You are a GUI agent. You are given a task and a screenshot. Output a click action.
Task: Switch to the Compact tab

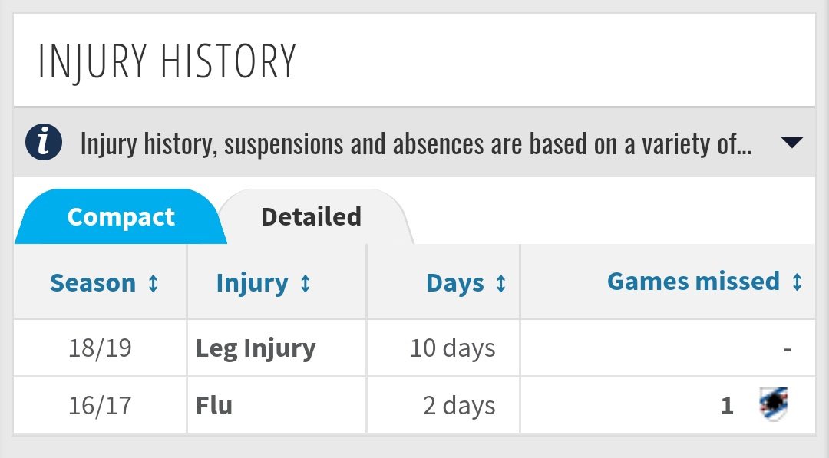(x=121, y=217)
